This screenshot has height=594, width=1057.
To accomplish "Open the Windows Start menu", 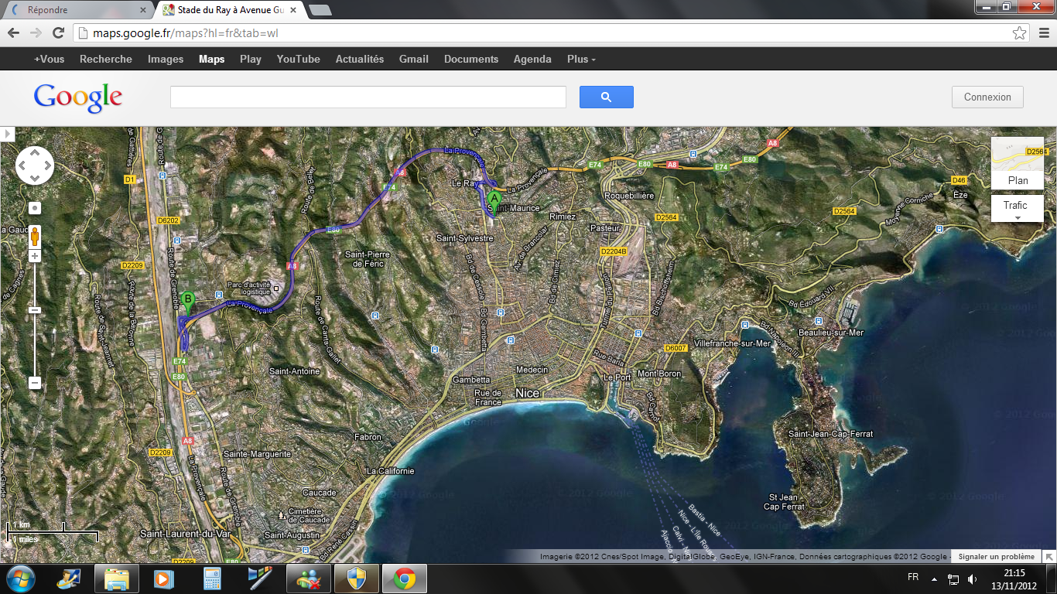I will (20, 579).
